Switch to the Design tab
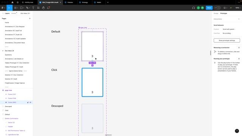242x136 pixels. (x=216, y=14)
